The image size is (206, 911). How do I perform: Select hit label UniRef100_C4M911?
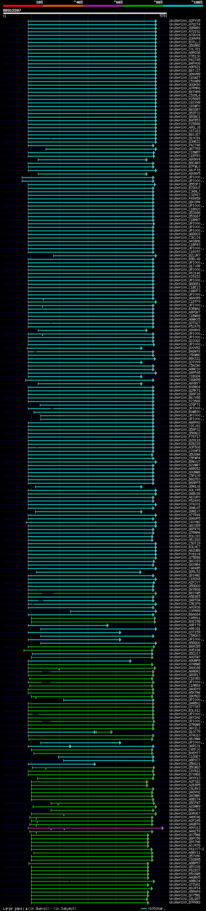click(x=185, y=618)
